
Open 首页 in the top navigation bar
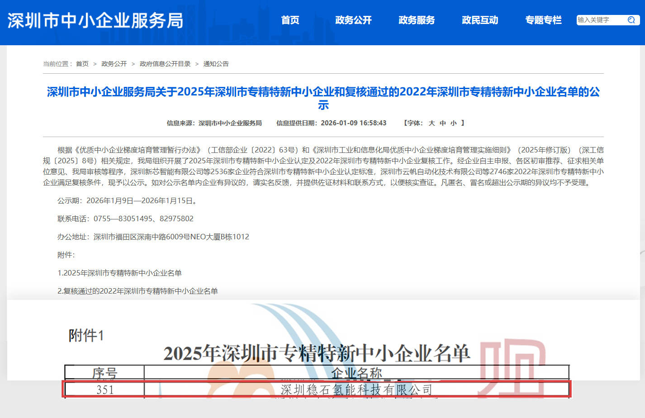[x=290, y=20]
